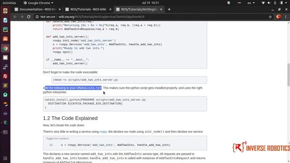Open the Chrome three-dot menu

286,17
